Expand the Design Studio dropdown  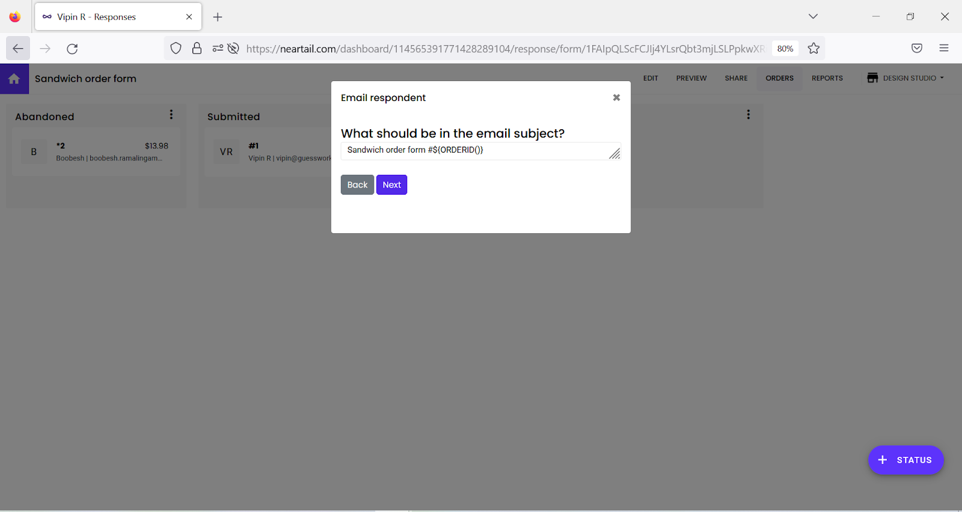(942, 78)
